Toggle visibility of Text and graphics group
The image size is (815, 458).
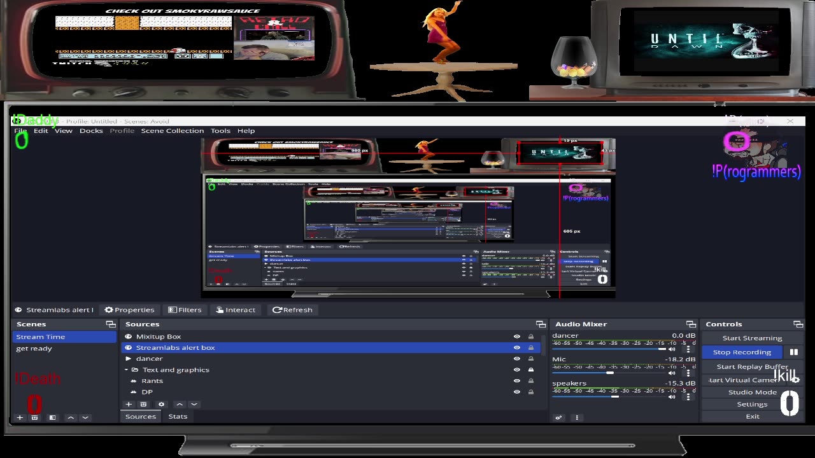516,370
